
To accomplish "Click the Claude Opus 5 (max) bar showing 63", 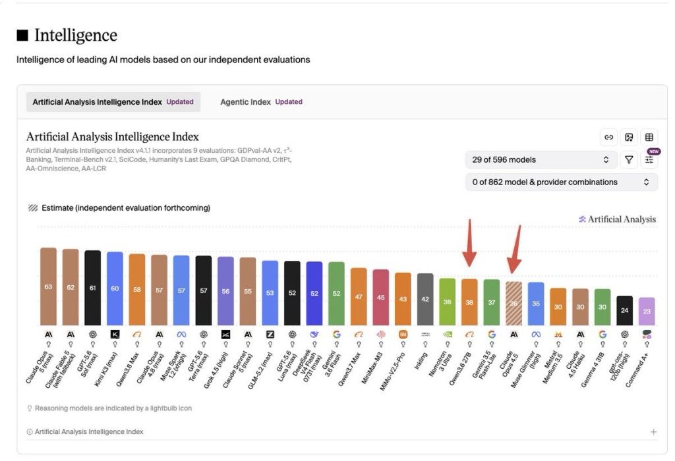I will point(48,286).
